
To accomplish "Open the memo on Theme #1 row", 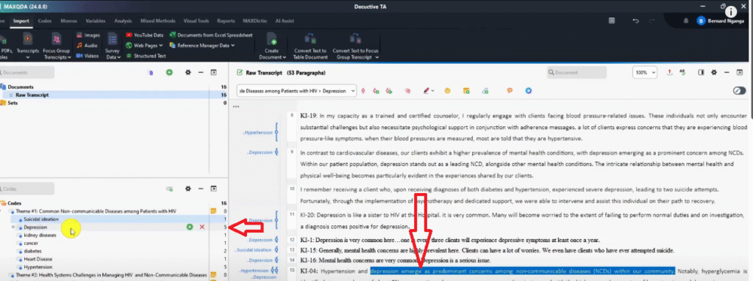I will (x=213, y=211).
